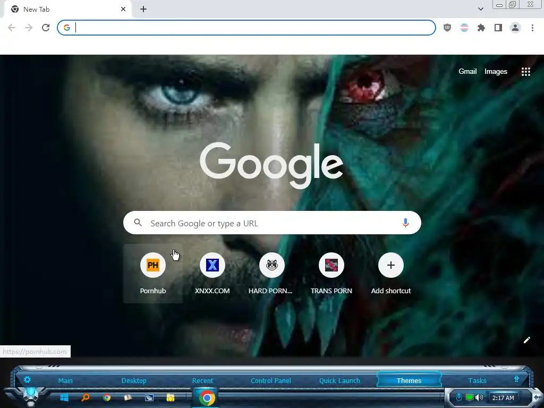Toggle the Chrome side panel
The height and width of the screenshot is (408, 544).
pyautogui.click(x=498, y=28)
